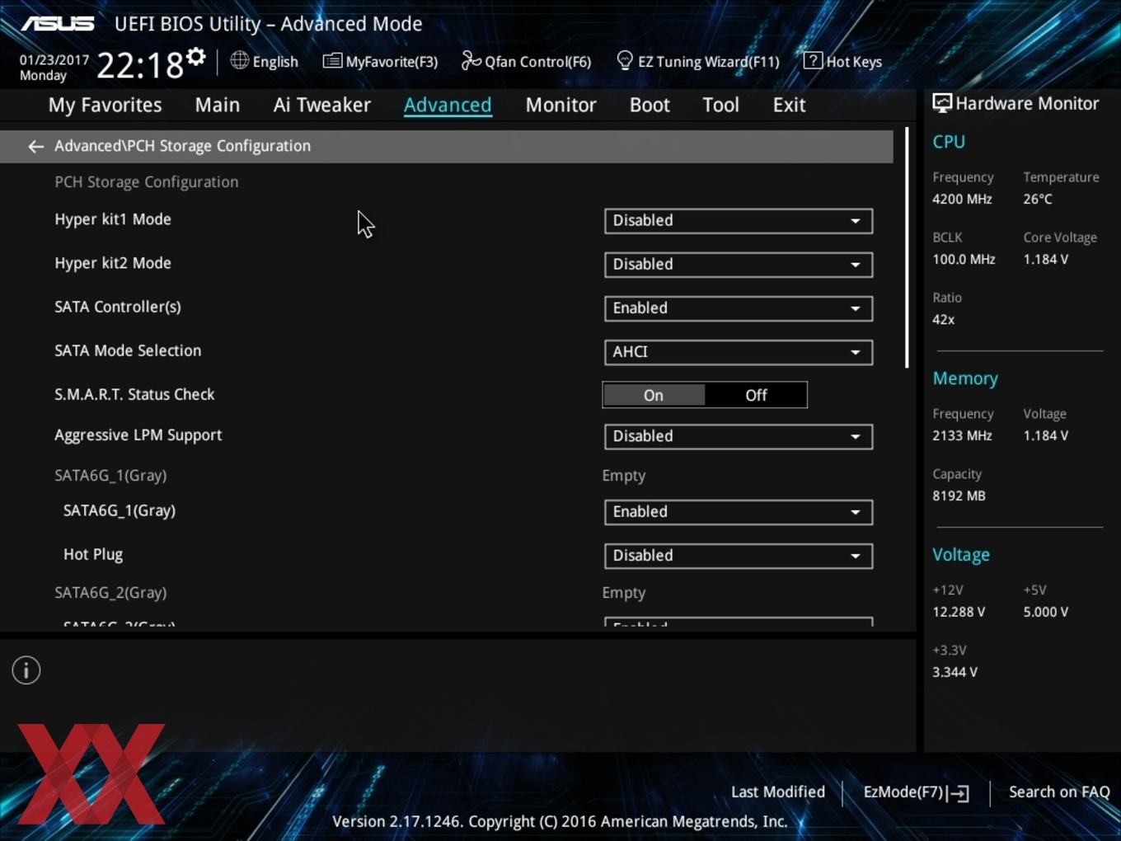Launch EZ Tuning Wizard(F11)
The height and width of the screenshot is (841, 1121).
click(698, 61)
